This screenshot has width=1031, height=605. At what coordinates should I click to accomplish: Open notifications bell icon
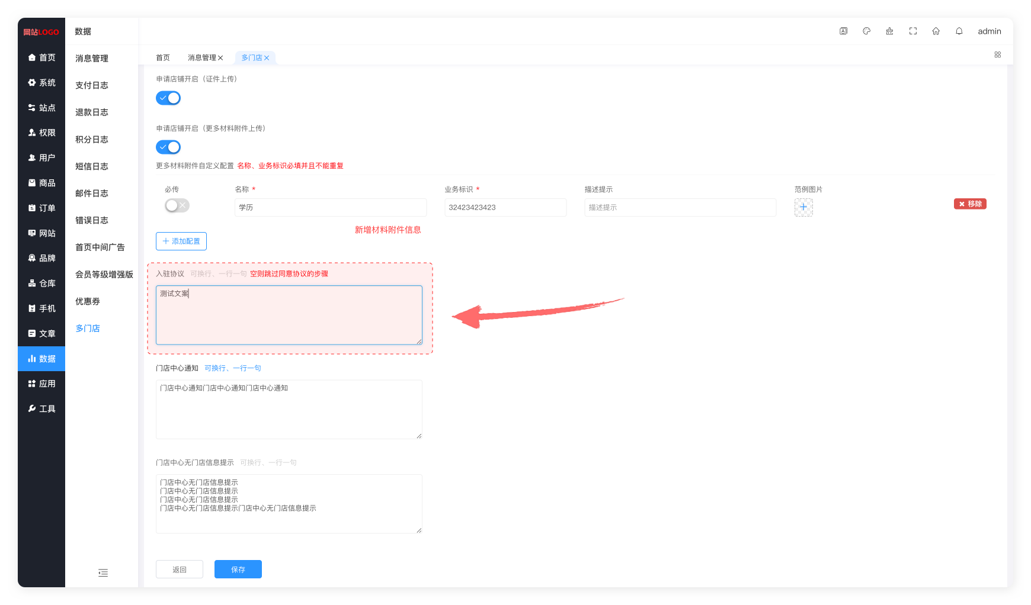(959, 31)
